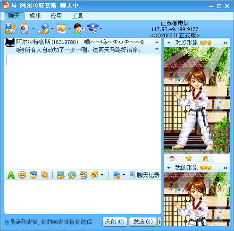Screen dimensions: 234x231
Task: Click the send file arrow icon
Action: pyautogui.click(x=61, y=28)
